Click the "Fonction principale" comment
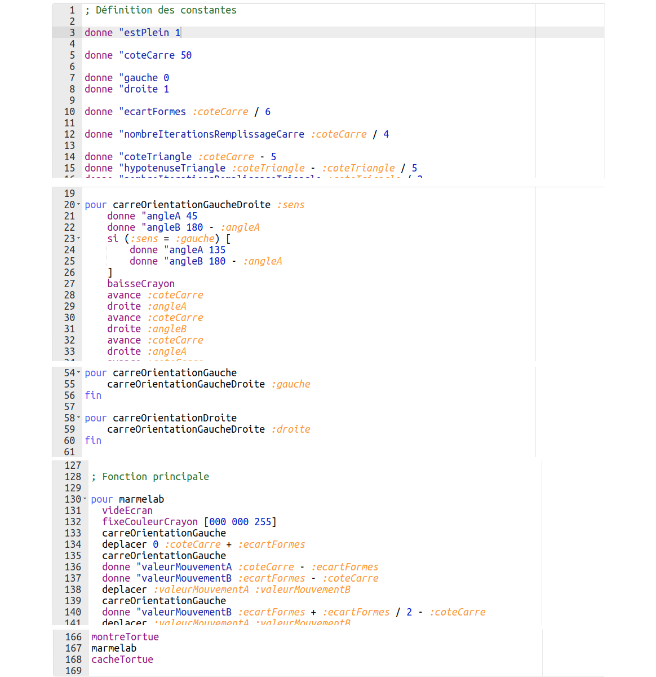The height and width of the screenshot is (677, 656). [155, 477]
